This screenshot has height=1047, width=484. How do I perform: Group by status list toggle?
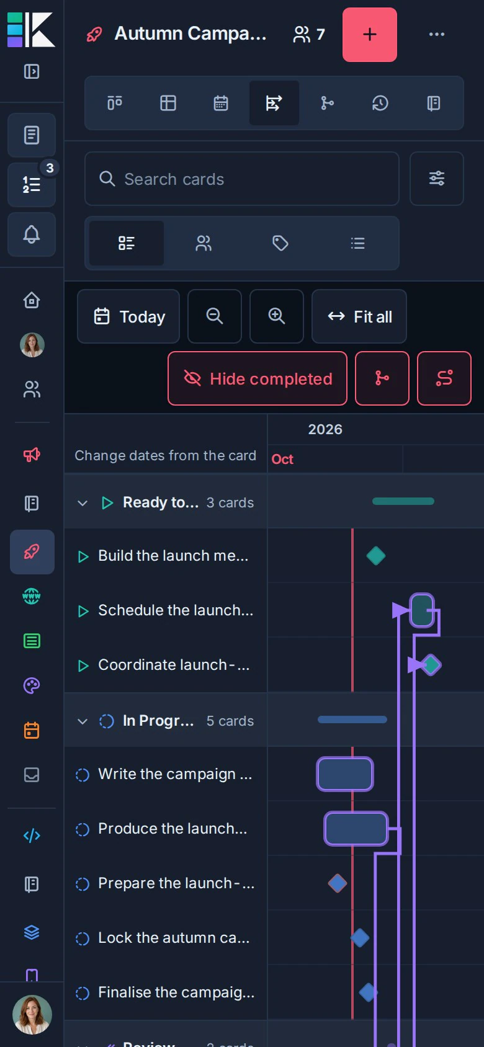point(127,243)
